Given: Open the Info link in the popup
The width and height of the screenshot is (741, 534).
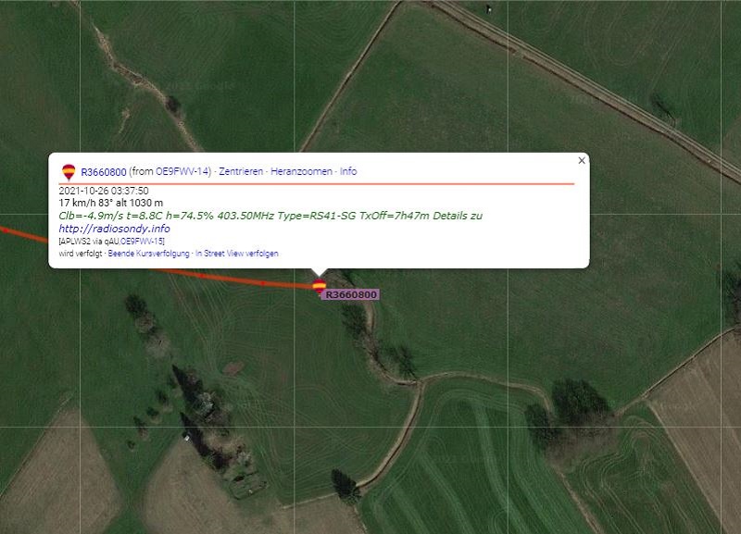Looking at the screenshot, I should 348,171.
